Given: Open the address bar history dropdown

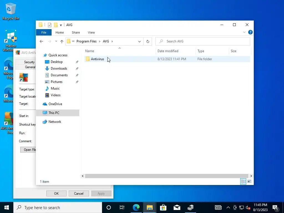Looking at the screenshot, I should tap(140, 42).
